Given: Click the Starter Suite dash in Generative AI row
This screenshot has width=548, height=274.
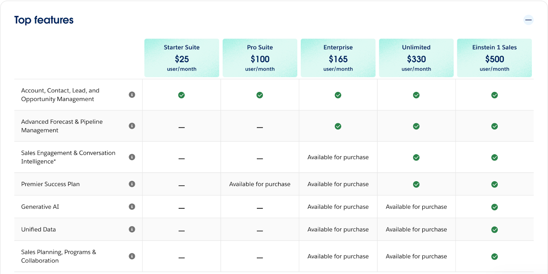Looking at the screenshot, I should pyautogui.click(x=182, y=208).
